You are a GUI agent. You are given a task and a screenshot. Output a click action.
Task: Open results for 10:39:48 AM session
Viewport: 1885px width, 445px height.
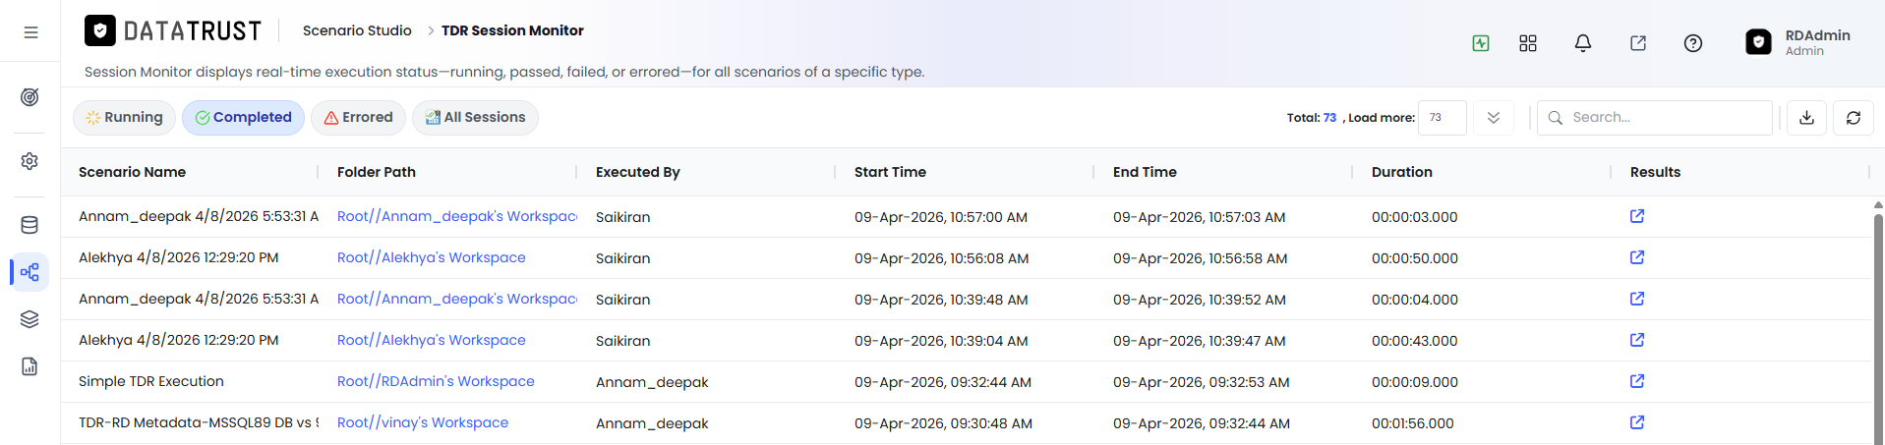coord(1637,299)
